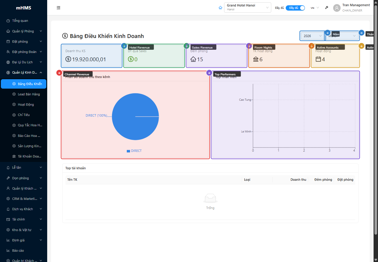This screenshot has height=262, width=378.
Task: Click the red Channel Revenue marker badge
Action: tap(59, 73)
